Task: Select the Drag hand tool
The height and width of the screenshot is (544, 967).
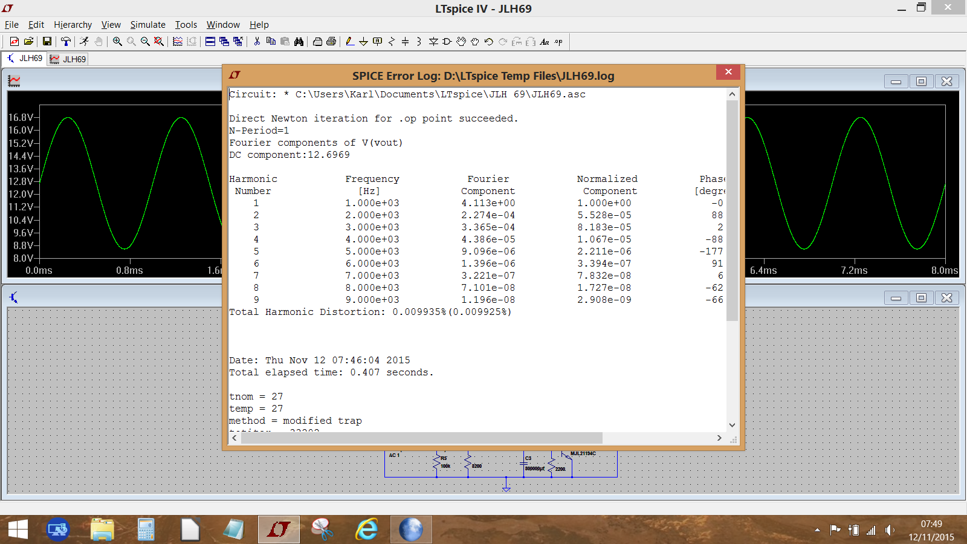Action: 475,42
